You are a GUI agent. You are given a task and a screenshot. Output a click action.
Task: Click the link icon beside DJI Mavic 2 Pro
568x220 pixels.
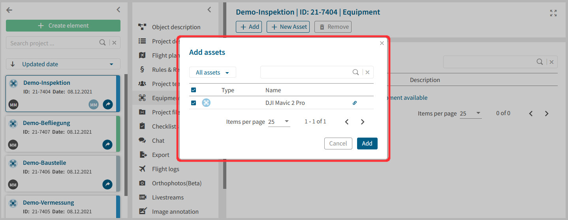(354, 103)
